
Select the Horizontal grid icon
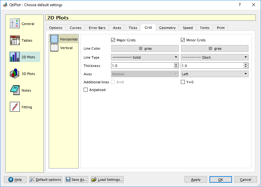tap(54, 39)
